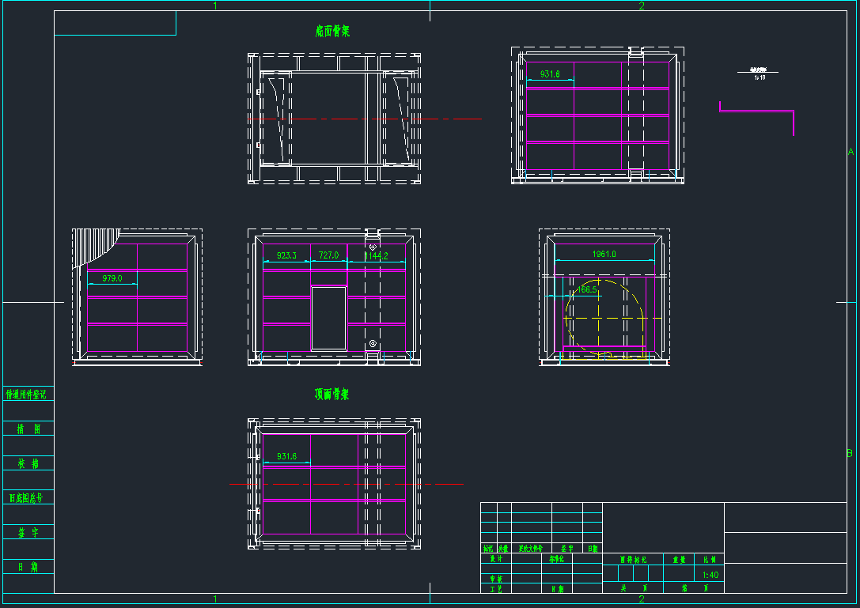Click the 设计 cell in title block

[x=495, y=557]
